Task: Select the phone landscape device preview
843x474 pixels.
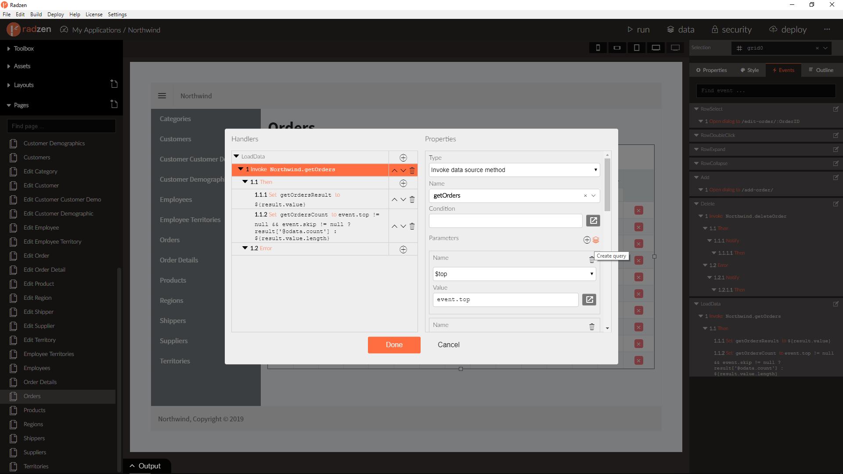Action: 617,47
